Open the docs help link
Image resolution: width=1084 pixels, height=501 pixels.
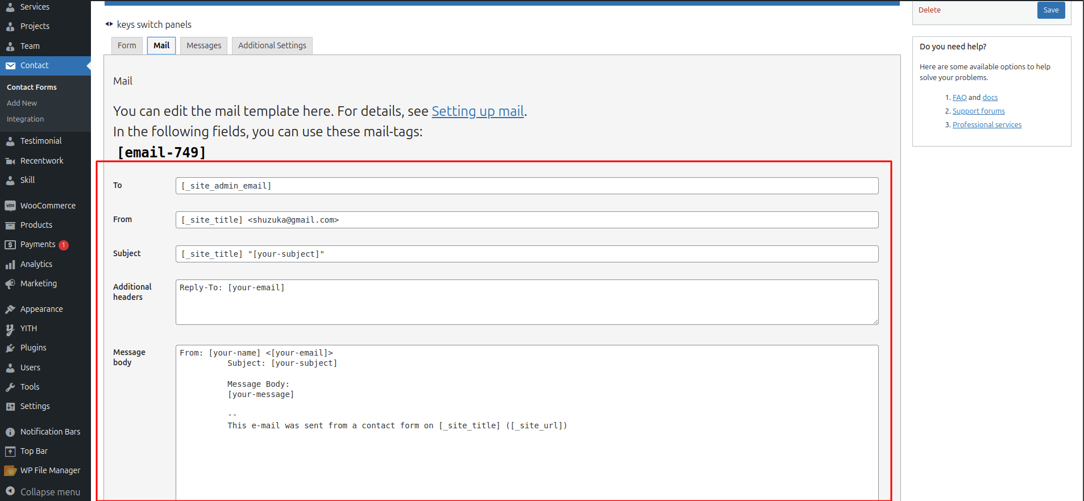(x=990, y=98)
